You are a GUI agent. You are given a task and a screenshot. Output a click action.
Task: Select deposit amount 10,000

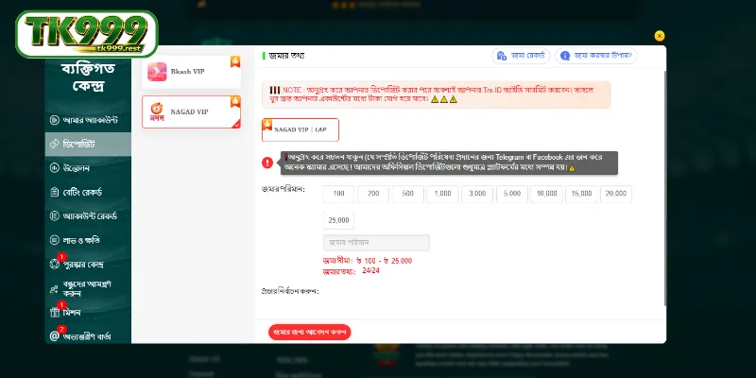[x=547, y=194]
